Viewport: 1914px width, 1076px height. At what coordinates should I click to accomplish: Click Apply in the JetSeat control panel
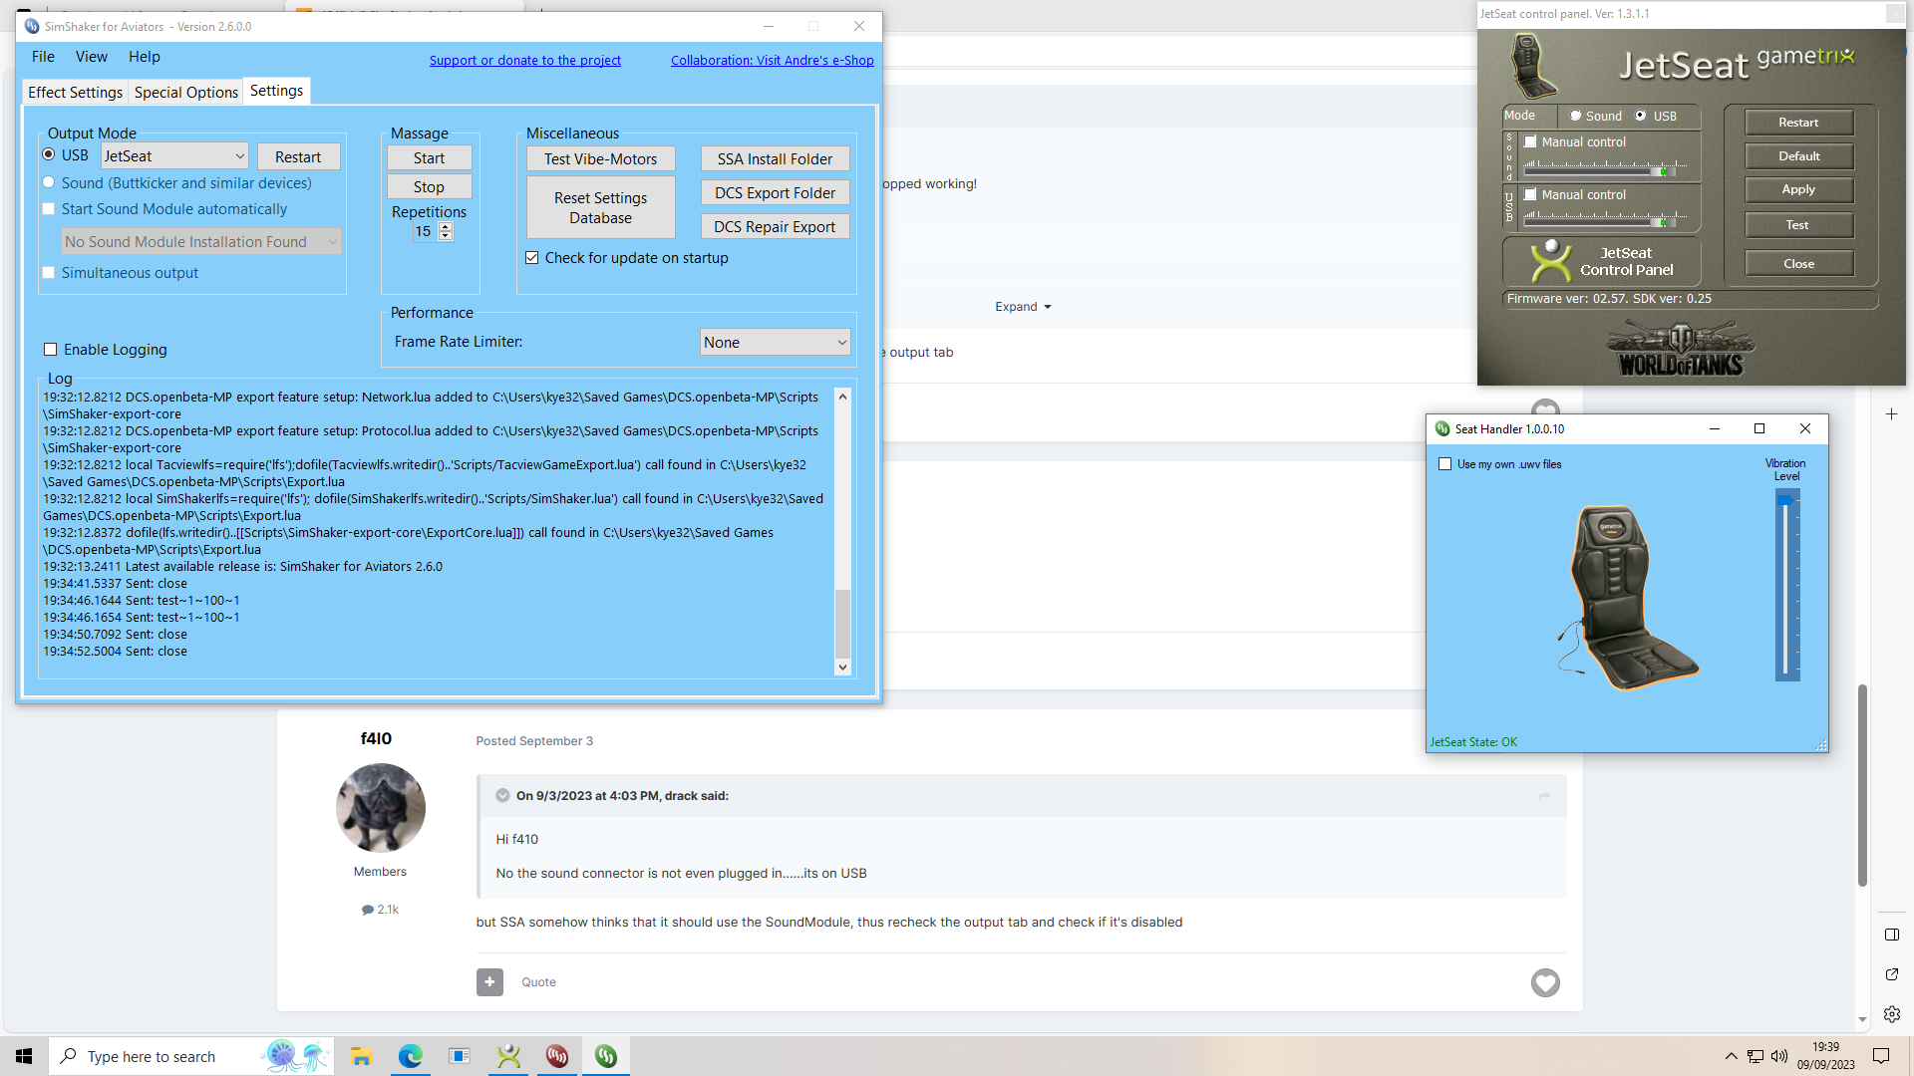[x=1798, y=189]
